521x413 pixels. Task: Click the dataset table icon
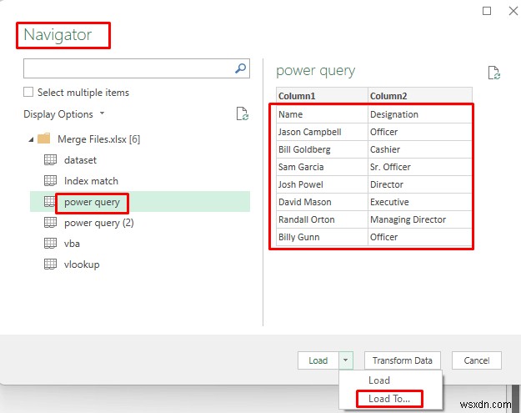49,160
